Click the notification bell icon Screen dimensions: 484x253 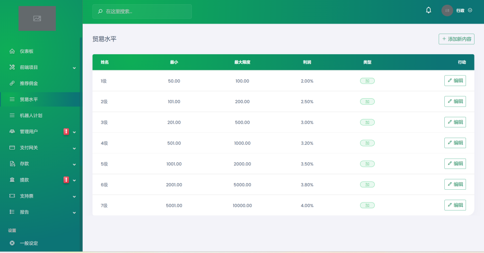coord(429,10)
